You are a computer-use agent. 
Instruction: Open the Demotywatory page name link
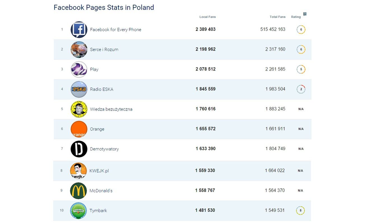coord(104,149)
